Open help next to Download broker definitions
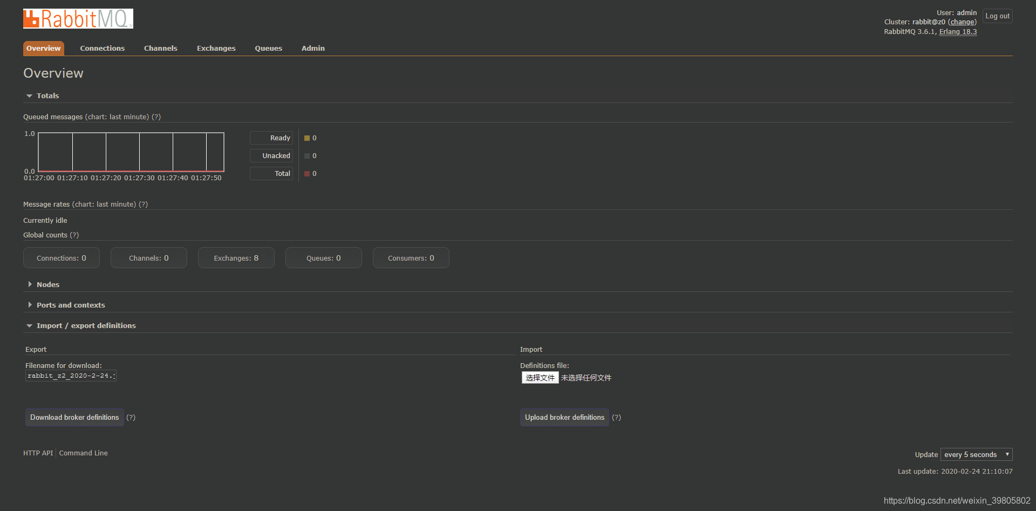 (x=131, y=418)
